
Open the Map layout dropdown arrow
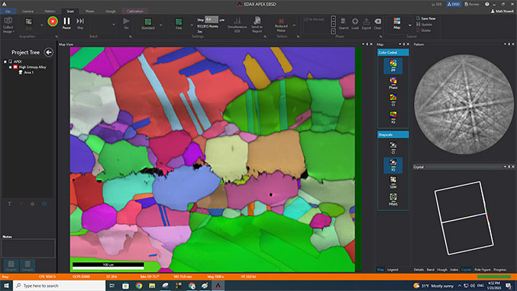pyautogui.click(x=410, y=25)
